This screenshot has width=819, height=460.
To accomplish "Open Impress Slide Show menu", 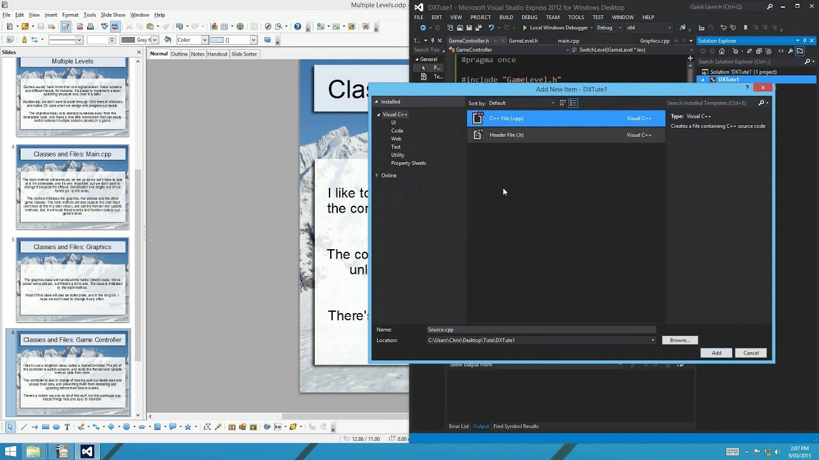I will (x=113, y=15).
